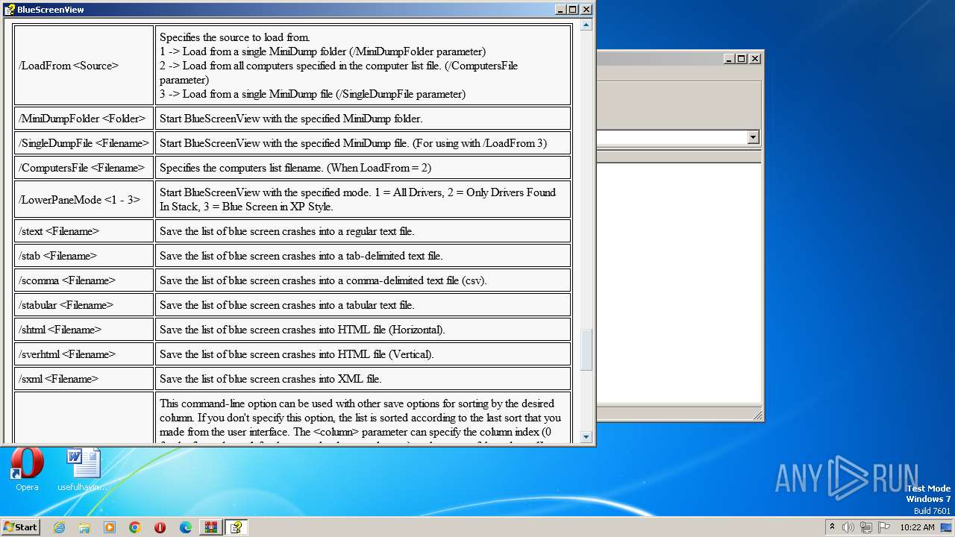This screenshot has height=537, width=955.
Task: Click the /ComputersFile <Filename> cell
Action: point(84,168)
